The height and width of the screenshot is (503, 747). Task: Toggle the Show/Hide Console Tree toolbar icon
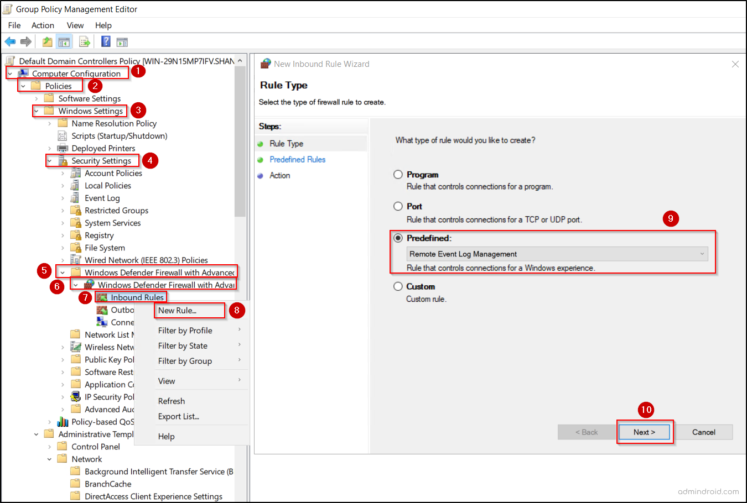(x=64, y=41)
